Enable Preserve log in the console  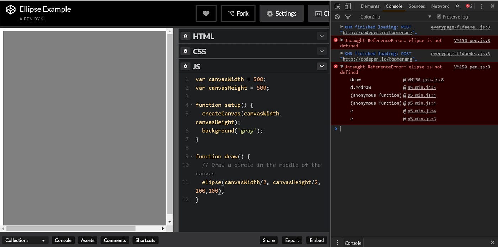439,16
